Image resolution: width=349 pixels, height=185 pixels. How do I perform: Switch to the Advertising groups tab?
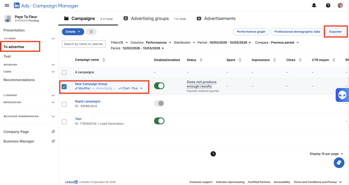(150, 19)
